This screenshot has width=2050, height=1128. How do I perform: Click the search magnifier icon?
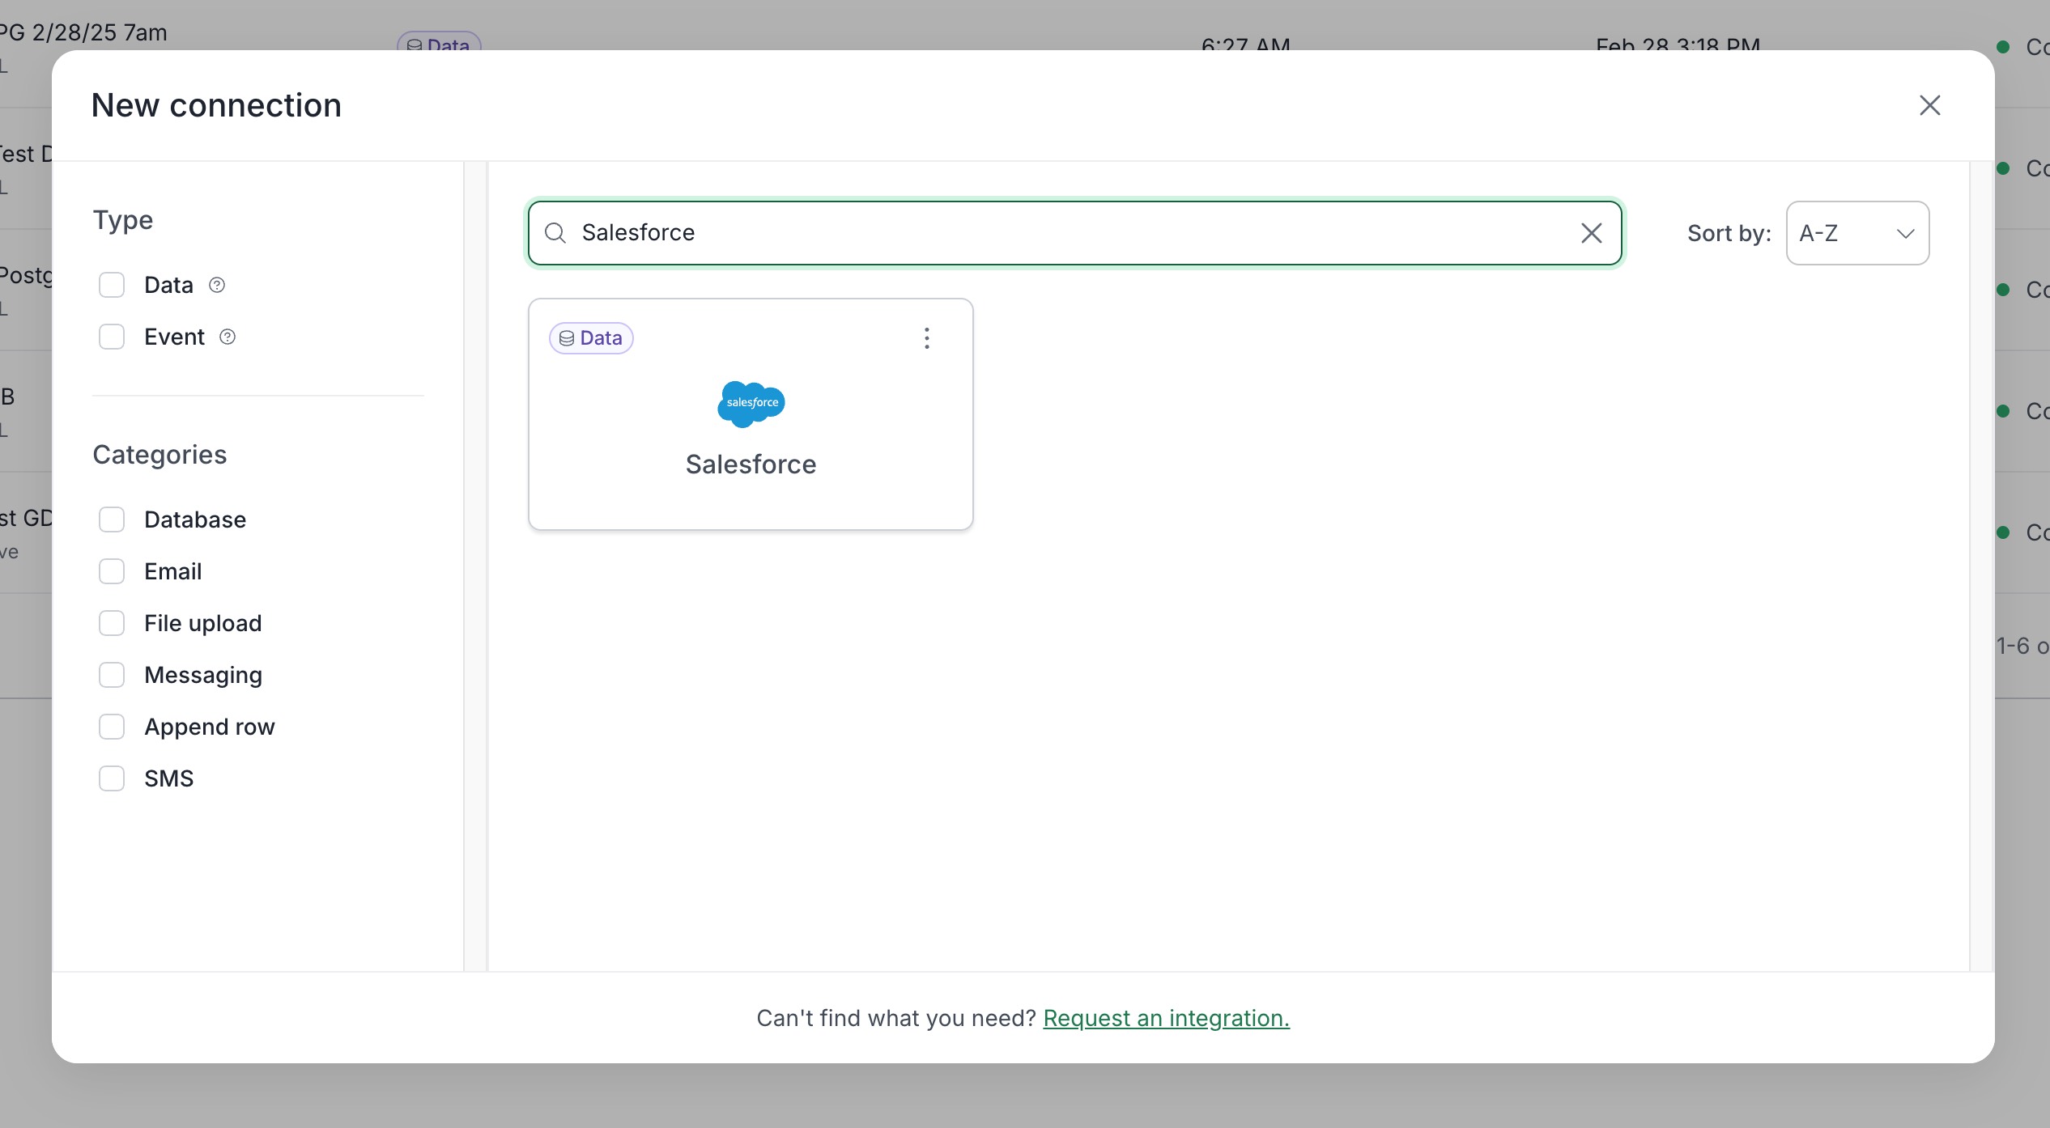(x=555, y=233)
